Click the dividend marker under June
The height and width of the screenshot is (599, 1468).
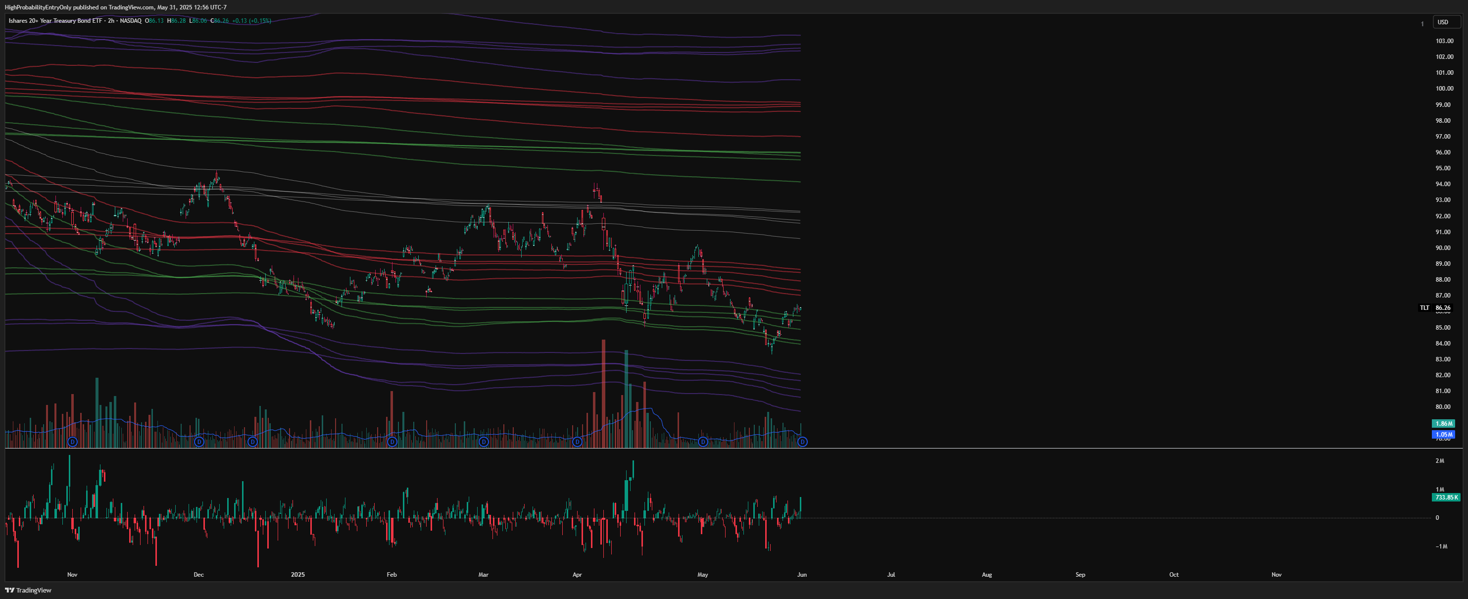tap(802, 442)
